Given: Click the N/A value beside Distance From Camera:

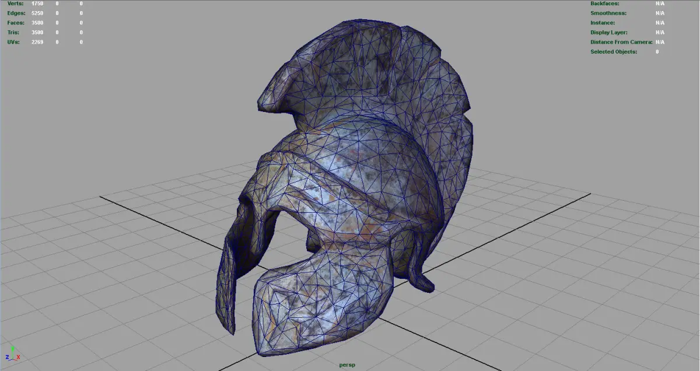Looking at the screenshot, I should pos(660,42).
